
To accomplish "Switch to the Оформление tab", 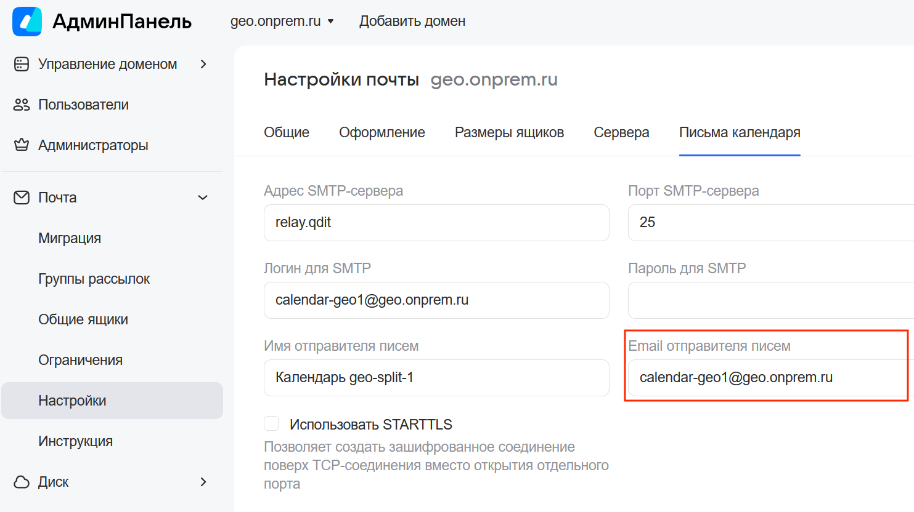I will [382, 132].
